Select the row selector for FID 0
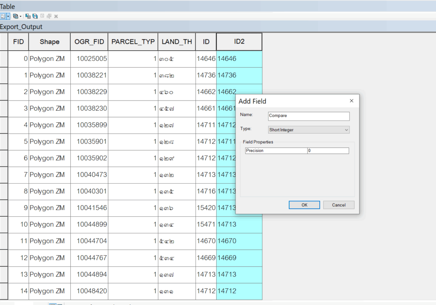This screenshot has height=305, width=436. pos(4,59)
